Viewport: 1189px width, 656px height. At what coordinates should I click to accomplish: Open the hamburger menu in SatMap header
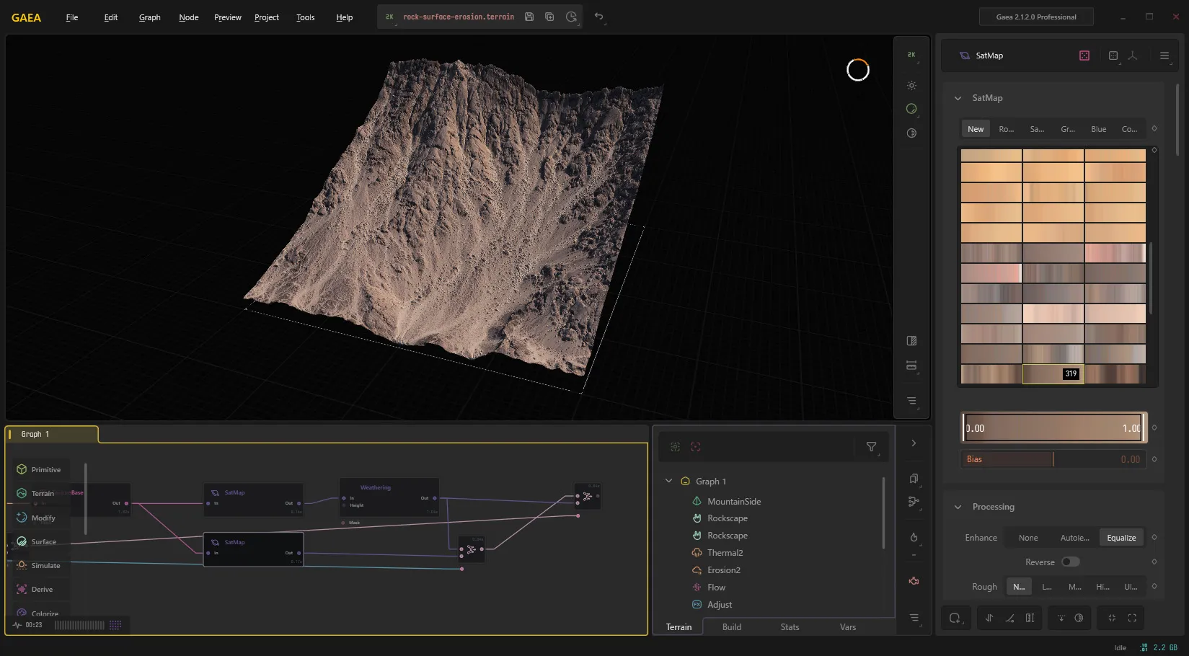pyautogui.click(x=1164, y=56)
